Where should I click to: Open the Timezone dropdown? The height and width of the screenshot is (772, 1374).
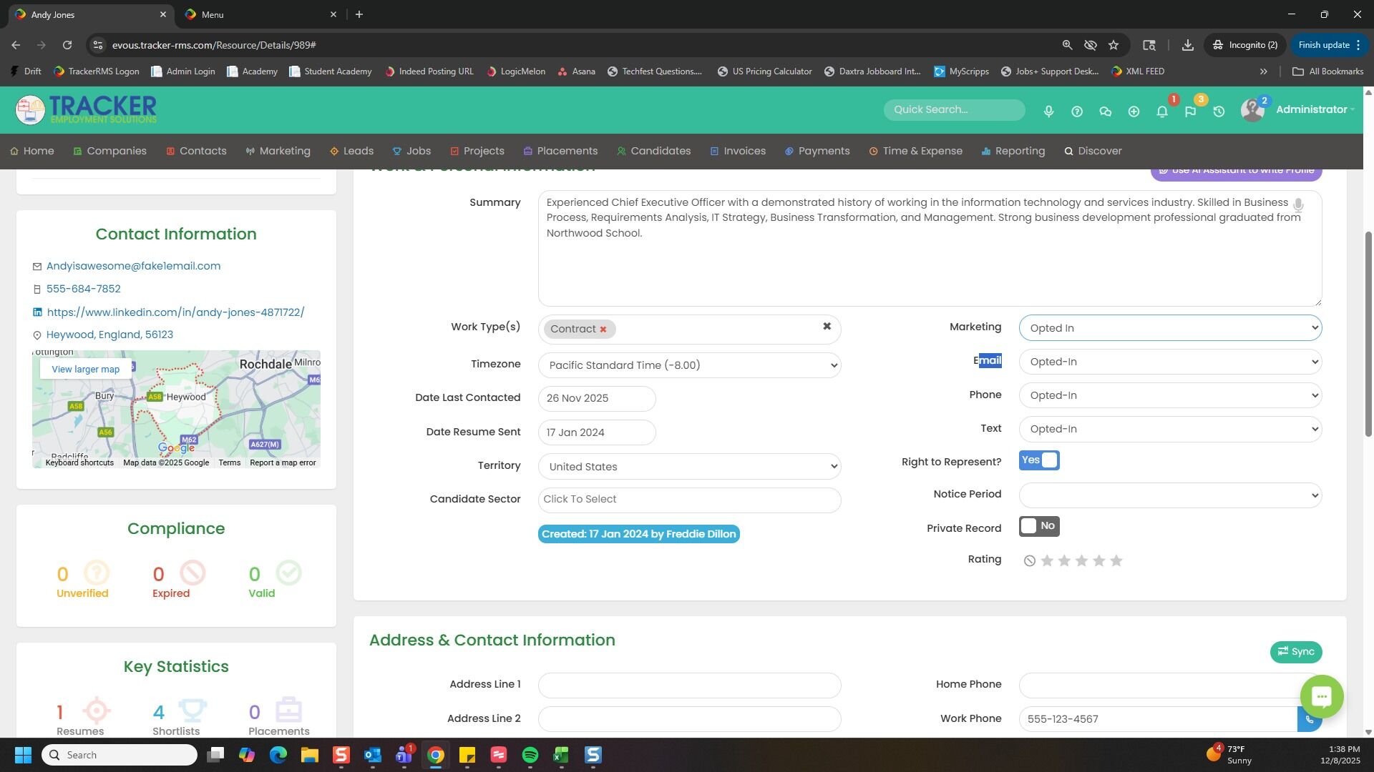tap(688, 365)
